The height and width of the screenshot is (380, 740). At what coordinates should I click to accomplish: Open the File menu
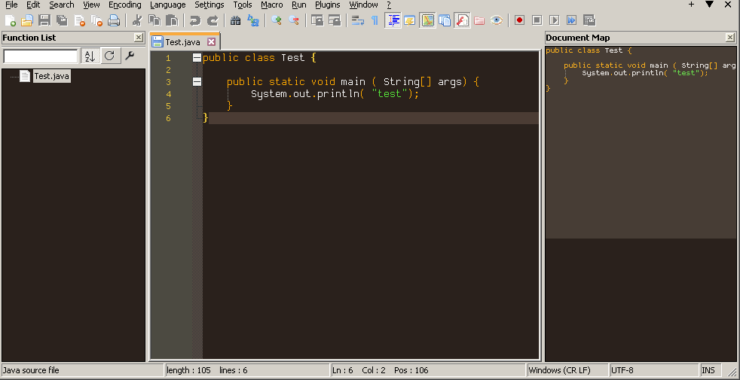click(x=11, y=5)
